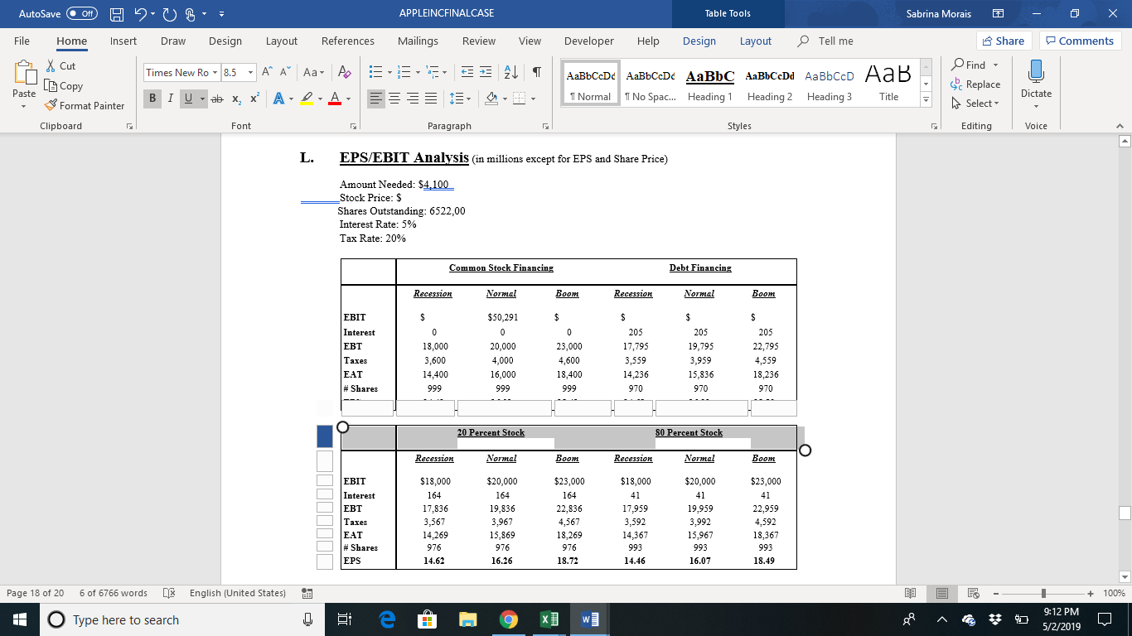Screen dimensions: 1132x636
Task: Toggle the AutoSave switch
Action: click(81, 13)
